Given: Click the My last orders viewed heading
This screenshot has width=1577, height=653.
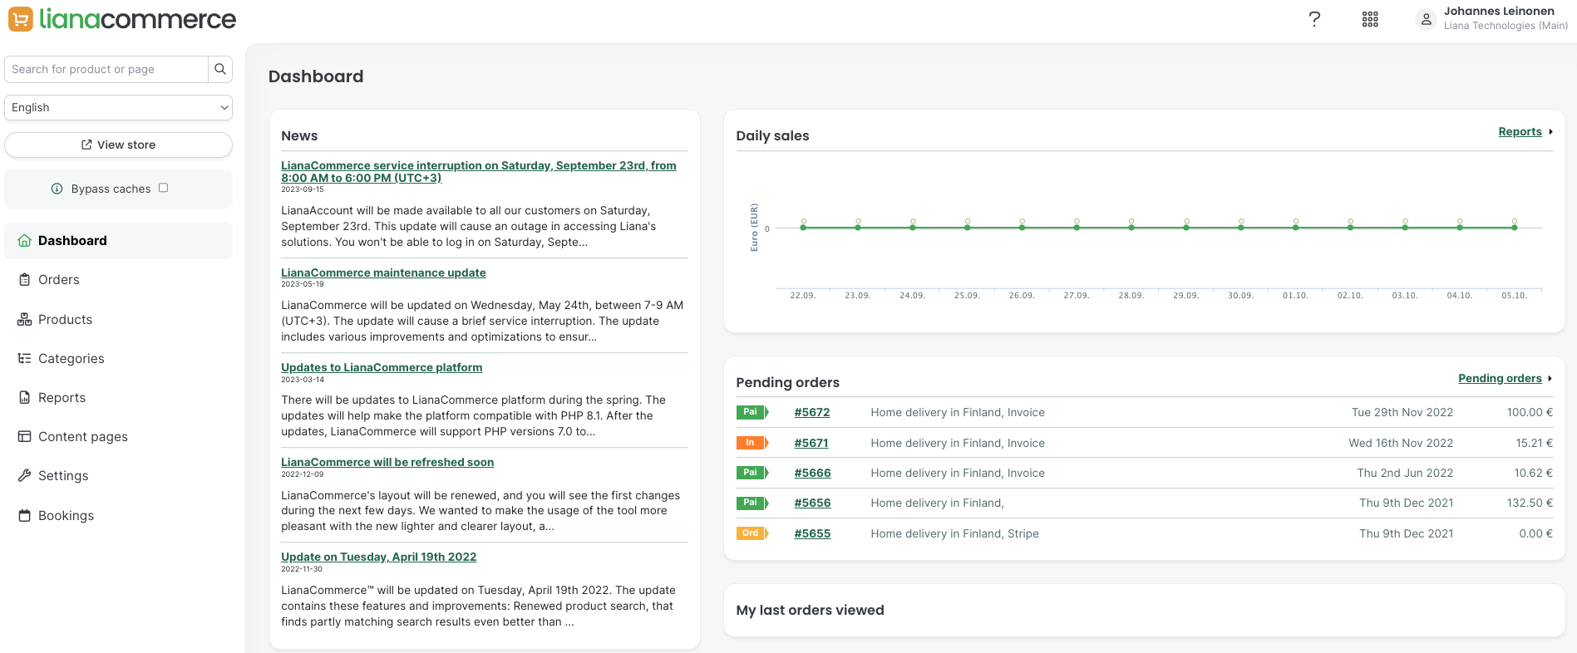Looking at the screenshot, I should pyautogui.click(x=810, y=610).
